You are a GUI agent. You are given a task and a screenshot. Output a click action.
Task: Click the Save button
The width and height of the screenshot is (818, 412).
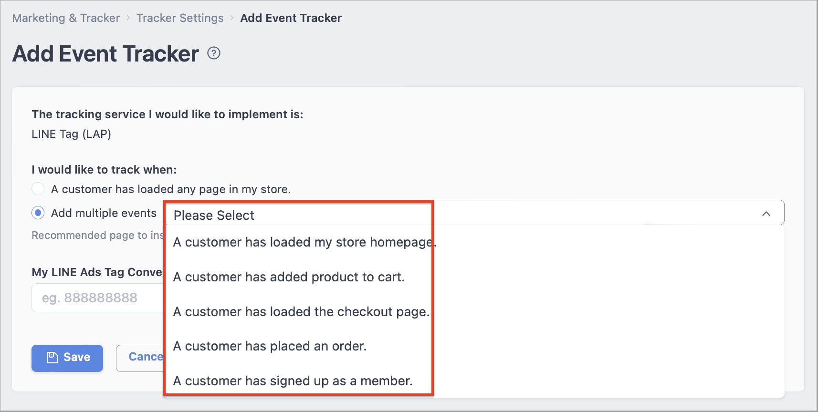click(x=67, y=358)
